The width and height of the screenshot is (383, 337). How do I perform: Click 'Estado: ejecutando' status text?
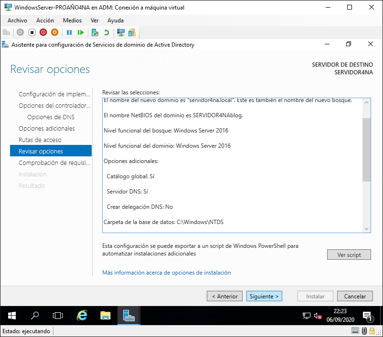pyautogui.click(x=26, y=331)
